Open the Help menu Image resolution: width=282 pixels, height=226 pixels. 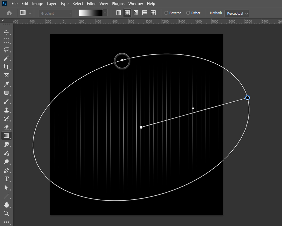coord(151,4)
